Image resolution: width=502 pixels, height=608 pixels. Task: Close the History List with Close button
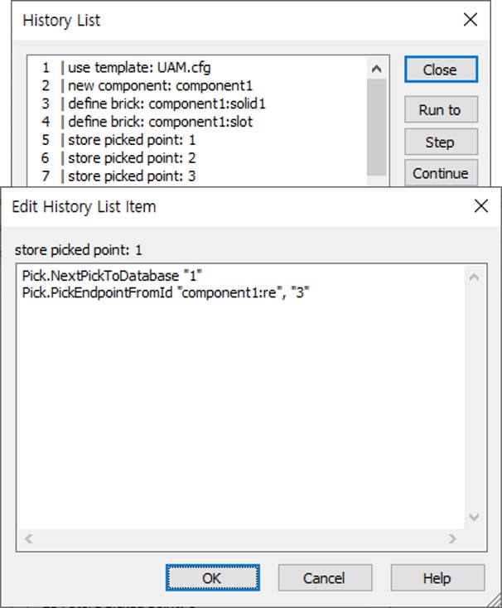440,70
